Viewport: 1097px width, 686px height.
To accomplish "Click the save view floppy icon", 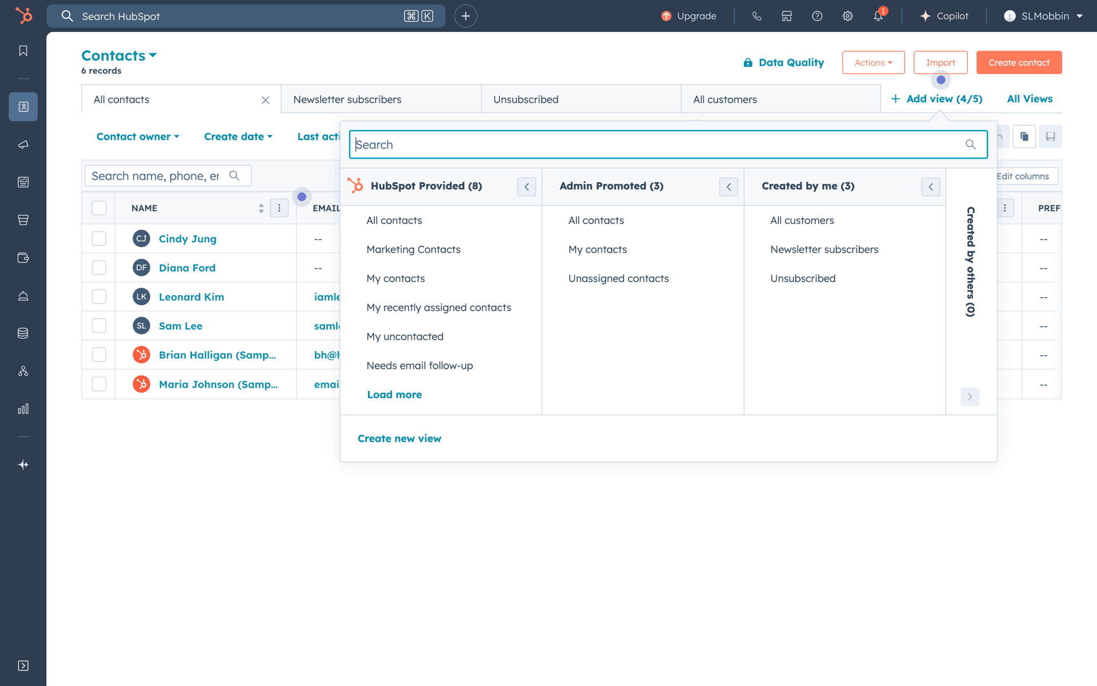I will [x=1050, y=137].
